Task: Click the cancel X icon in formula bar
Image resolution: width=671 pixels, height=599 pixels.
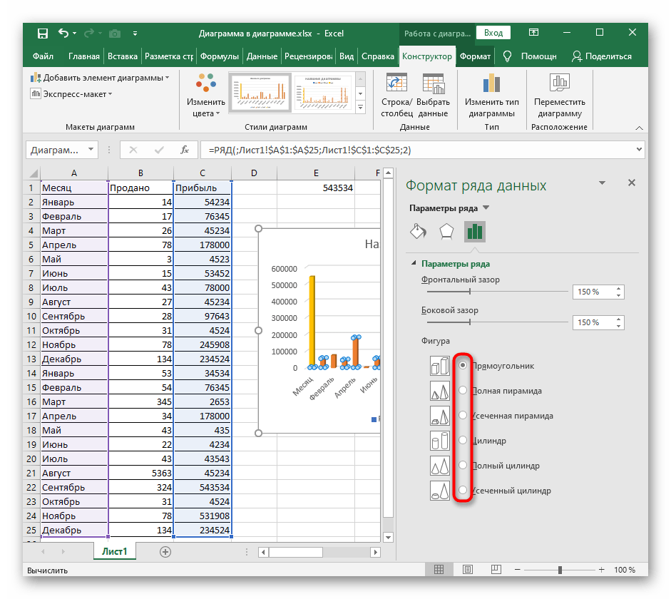Action: pyautogui.click(x=133, y=150)
